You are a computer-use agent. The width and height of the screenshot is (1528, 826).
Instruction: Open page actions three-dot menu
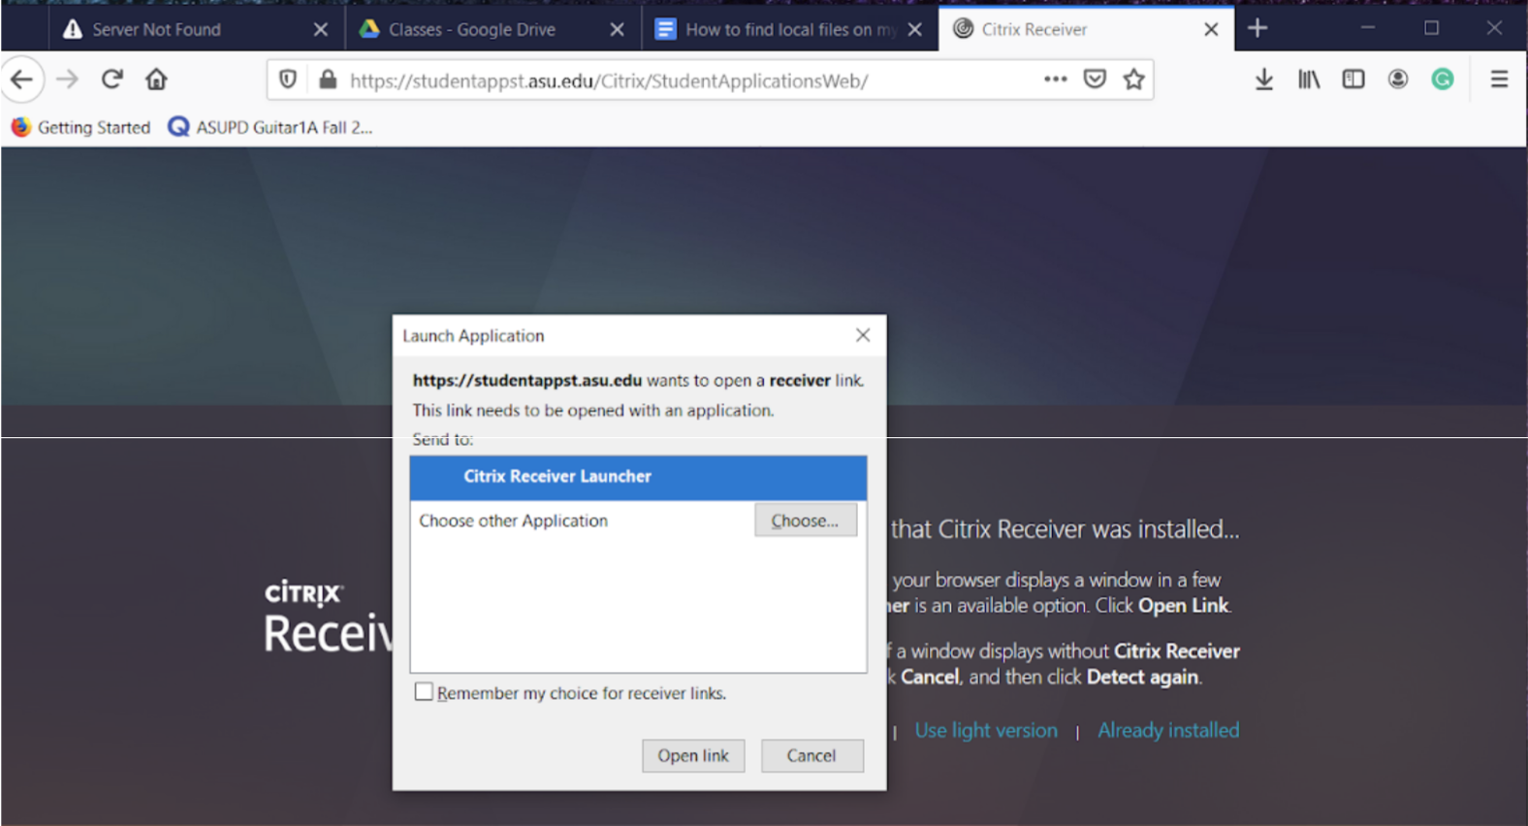(1055, 79)
